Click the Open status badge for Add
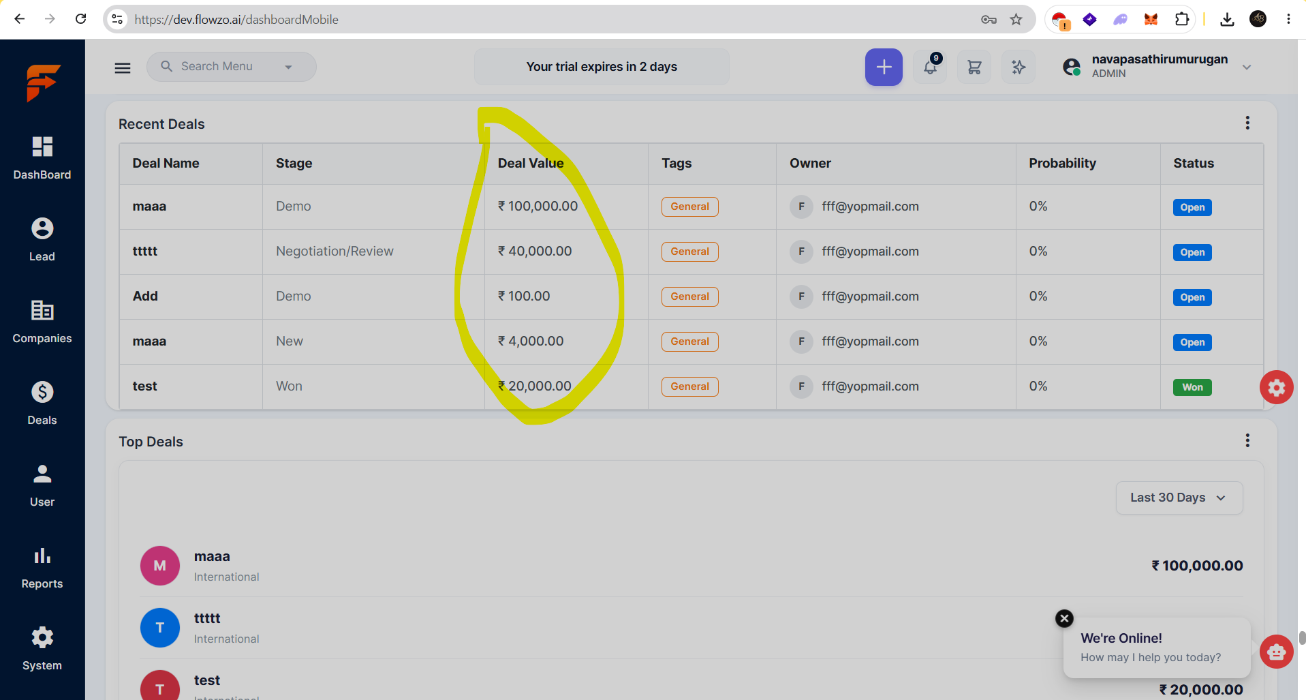Screen dimensions: 1306x700 tap(1192, 297)
